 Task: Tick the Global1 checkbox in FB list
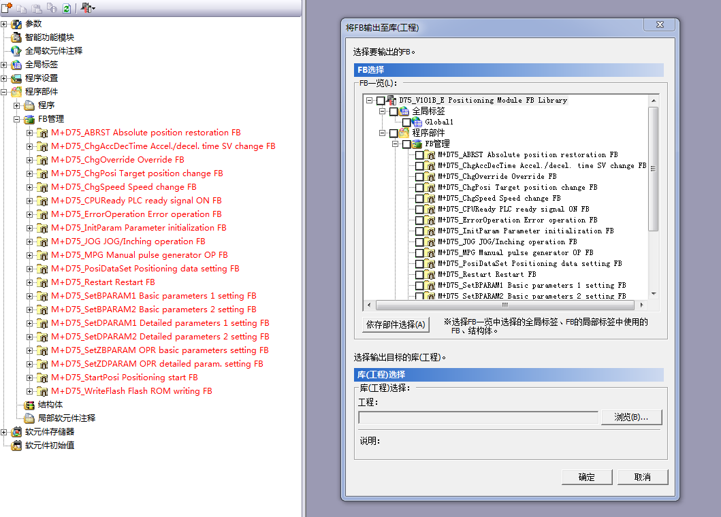click(x=406, y=122)
